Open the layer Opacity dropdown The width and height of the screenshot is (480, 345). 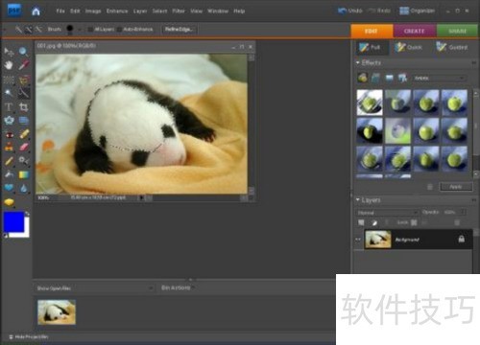[463, 212]
